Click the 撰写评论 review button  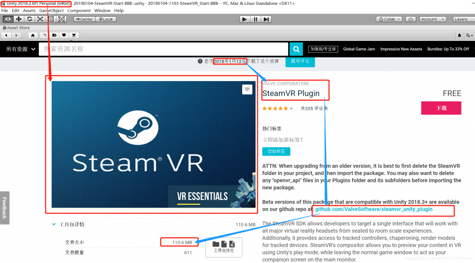coord(300,61)
